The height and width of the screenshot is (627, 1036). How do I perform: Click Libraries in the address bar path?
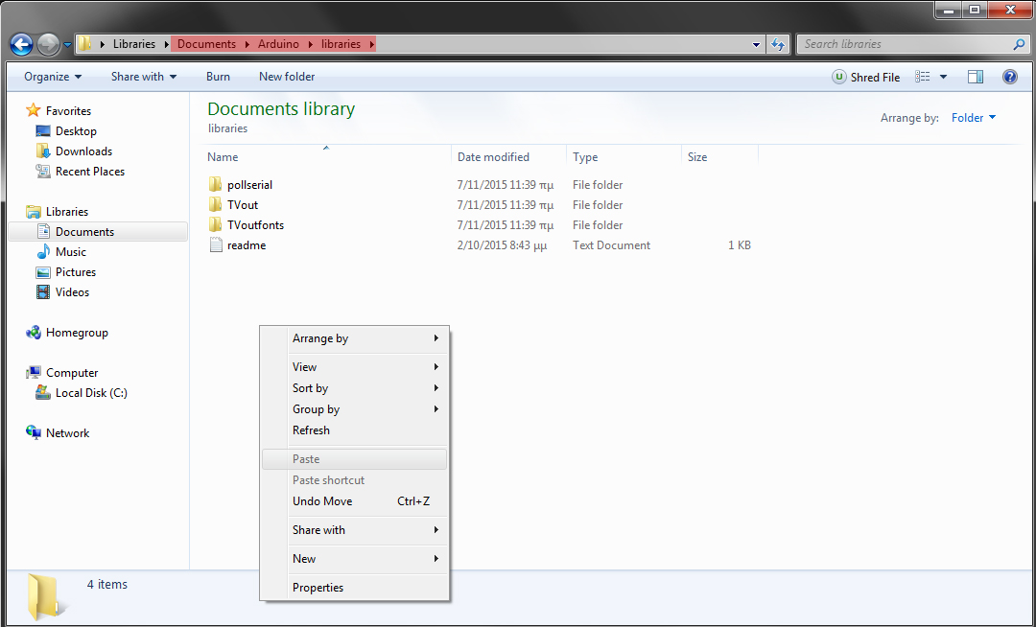click(134, 44)
